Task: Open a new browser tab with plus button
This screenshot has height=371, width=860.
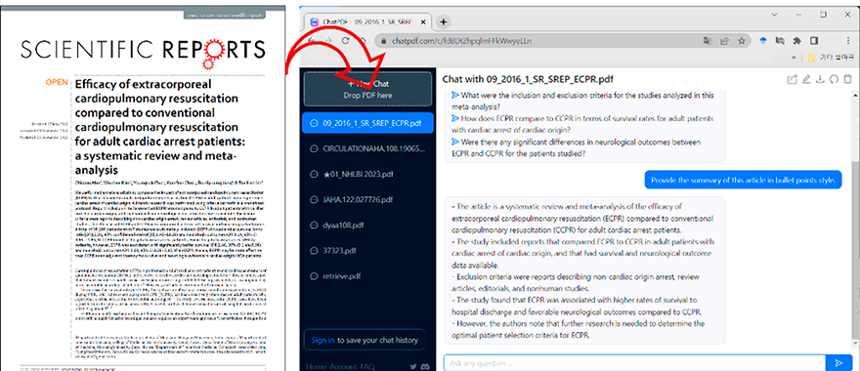Action: point(443,21)
